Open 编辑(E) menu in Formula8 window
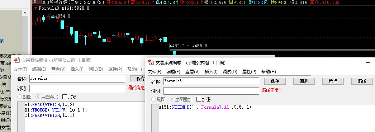 tap(173, 72)
